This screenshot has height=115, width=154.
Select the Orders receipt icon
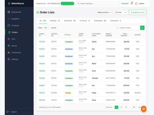coord(9,32)
